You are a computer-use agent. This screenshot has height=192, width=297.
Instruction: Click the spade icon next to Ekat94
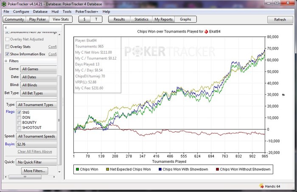pos(206,32)
